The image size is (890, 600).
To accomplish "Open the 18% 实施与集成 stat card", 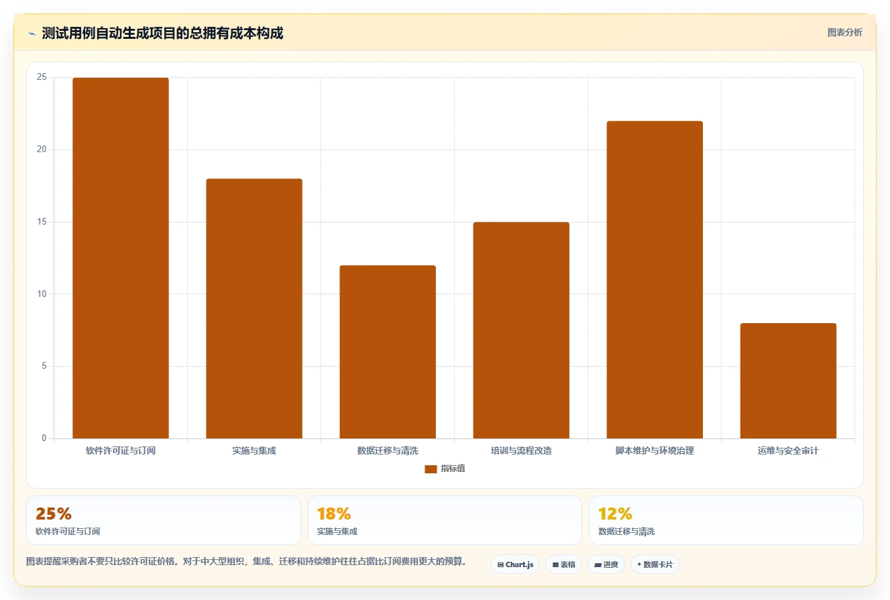I will pyautogui.click(x=445, y=520).
